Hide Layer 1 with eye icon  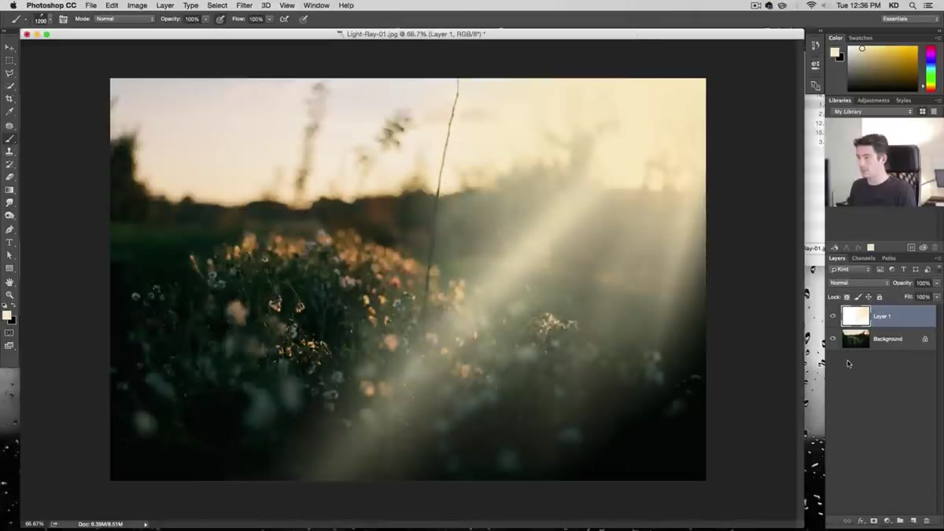tap(833, 316)
